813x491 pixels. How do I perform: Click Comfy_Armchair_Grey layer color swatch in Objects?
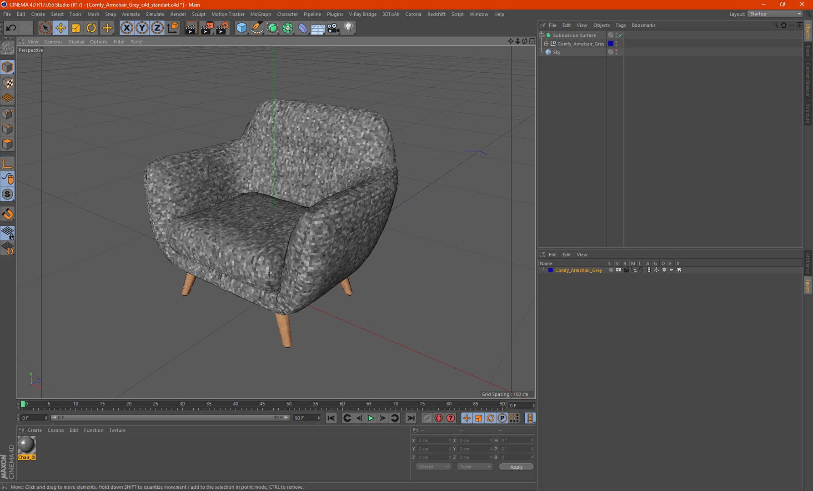point(611,44)
